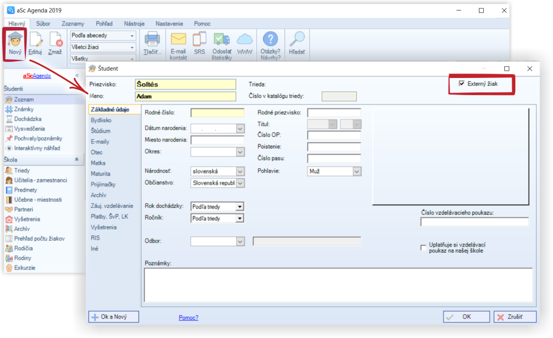Open the Zoznamy menu
553x338 pixels.
coord(73,24)
